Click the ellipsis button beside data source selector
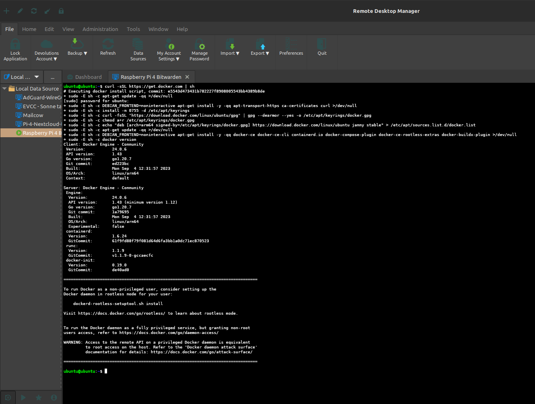Image resolution: width=535 pixels, height=404 pixels. (52, 77)
